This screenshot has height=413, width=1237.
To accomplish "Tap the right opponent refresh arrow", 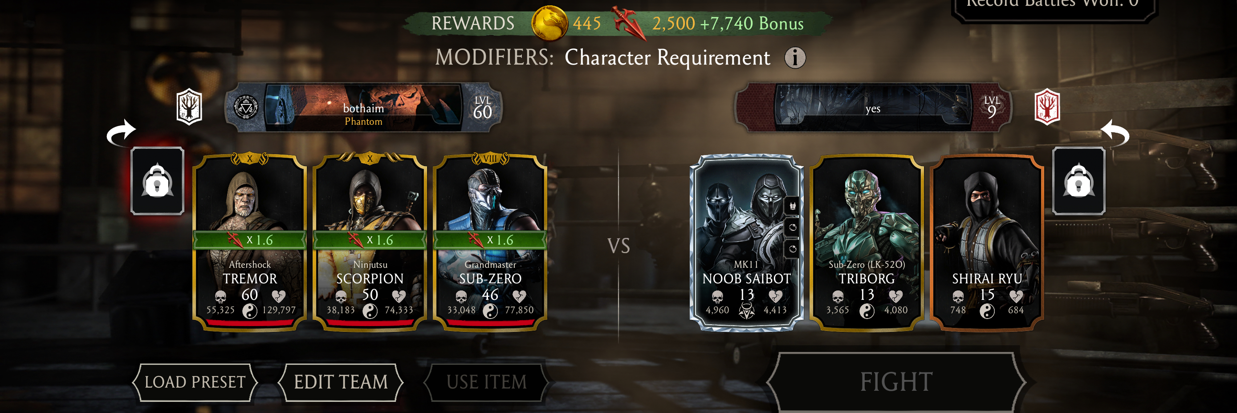I will 1115,132.
